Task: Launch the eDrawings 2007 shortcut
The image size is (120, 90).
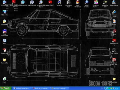Action: coord(105,2)
